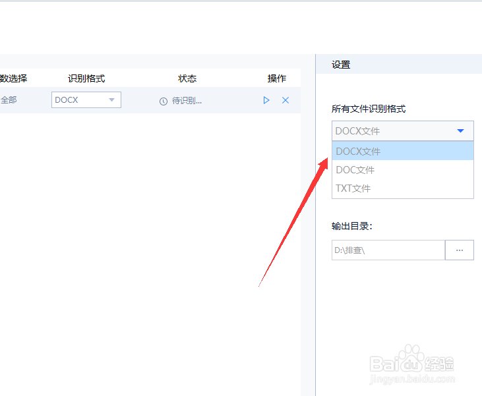
Task: Click the 识别格式 column header
Action: 86,78
